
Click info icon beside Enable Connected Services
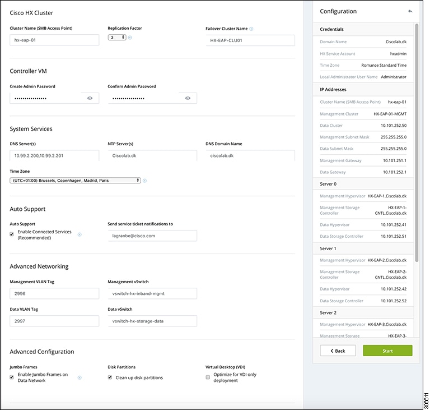tap(80, 234)
